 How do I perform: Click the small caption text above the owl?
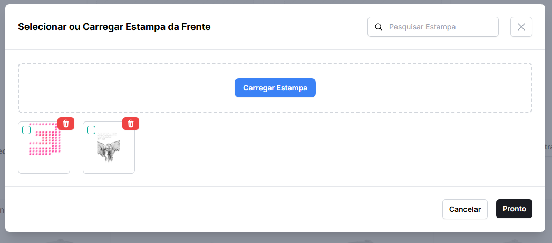[108, 136]
